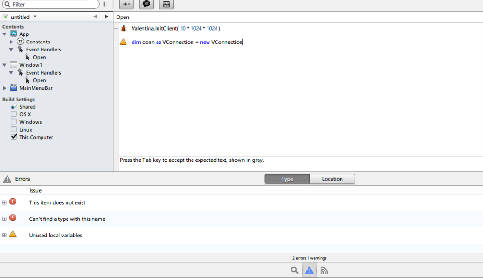Click the Errors panel warning icon
This screenshot has height=278, width=483.
(x=7, y=179)
